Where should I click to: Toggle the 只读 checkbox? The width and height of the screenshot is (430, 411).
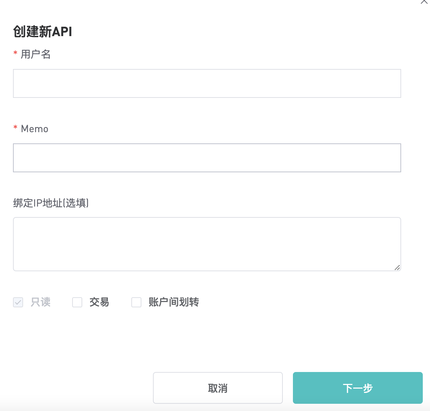click(18, 302)
